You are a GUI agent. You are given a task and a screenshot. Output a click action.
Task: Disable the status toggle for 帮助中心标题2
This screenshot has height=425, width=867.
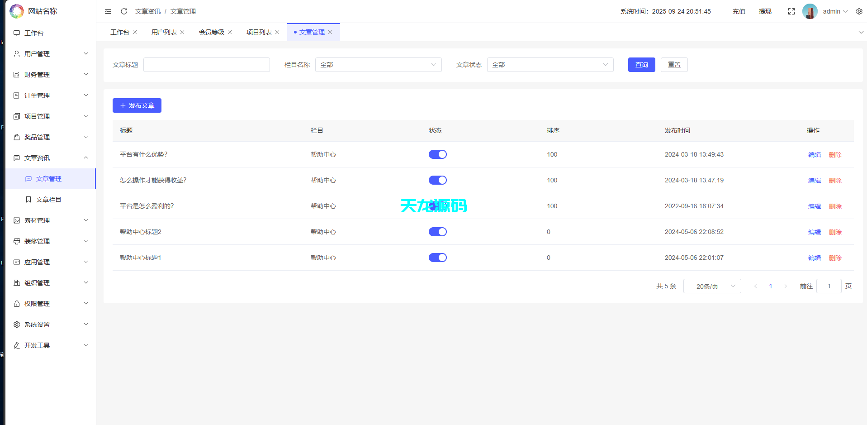(x=437, y=231)
